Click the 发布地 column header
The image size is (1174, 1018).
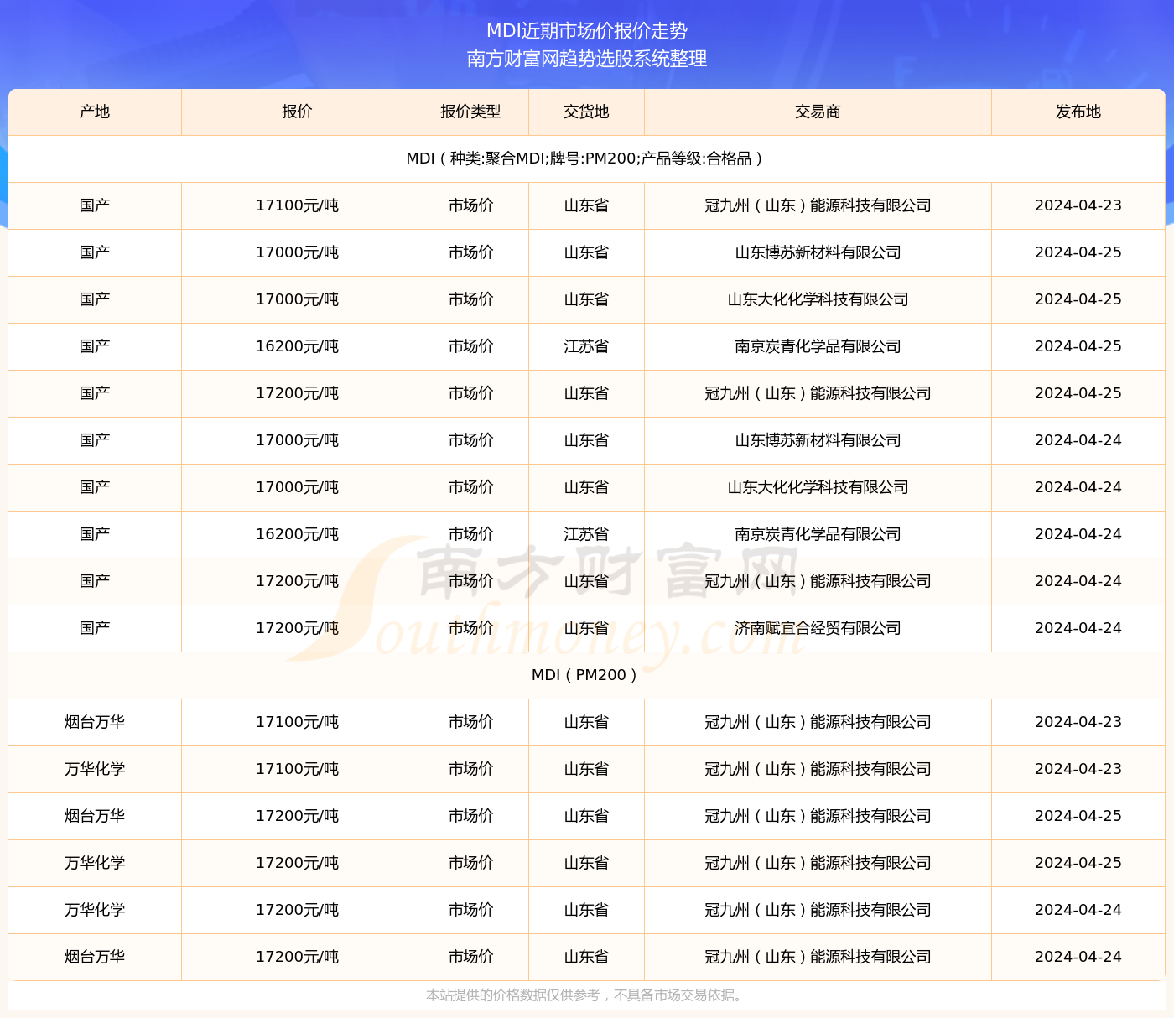pos(1078,112)
